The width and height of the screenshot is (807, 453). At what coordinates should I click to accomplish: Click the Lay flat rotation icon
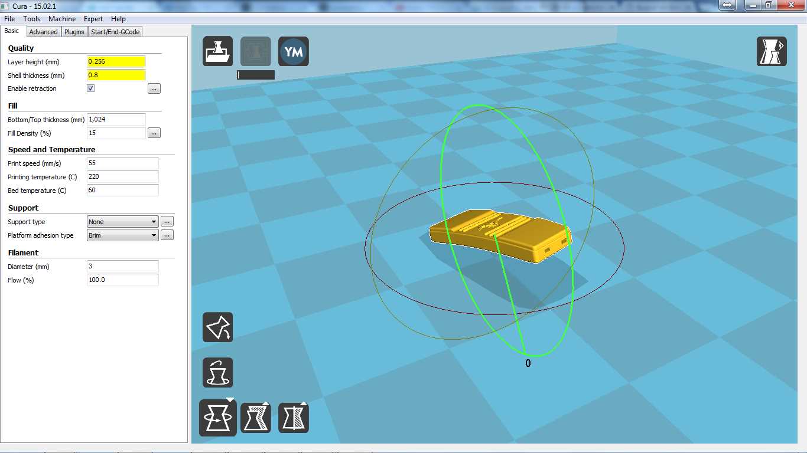(x=217, y=327)
